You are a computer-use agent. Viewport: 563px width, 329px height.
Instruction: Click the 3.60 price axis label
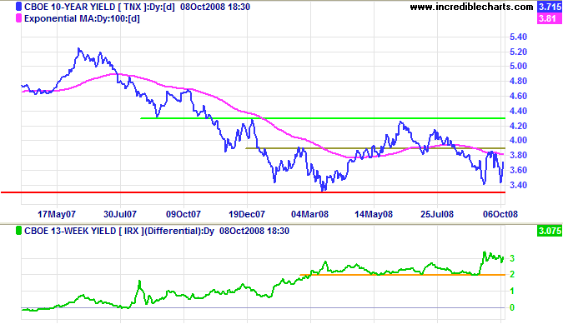click(x=518, y=170)
